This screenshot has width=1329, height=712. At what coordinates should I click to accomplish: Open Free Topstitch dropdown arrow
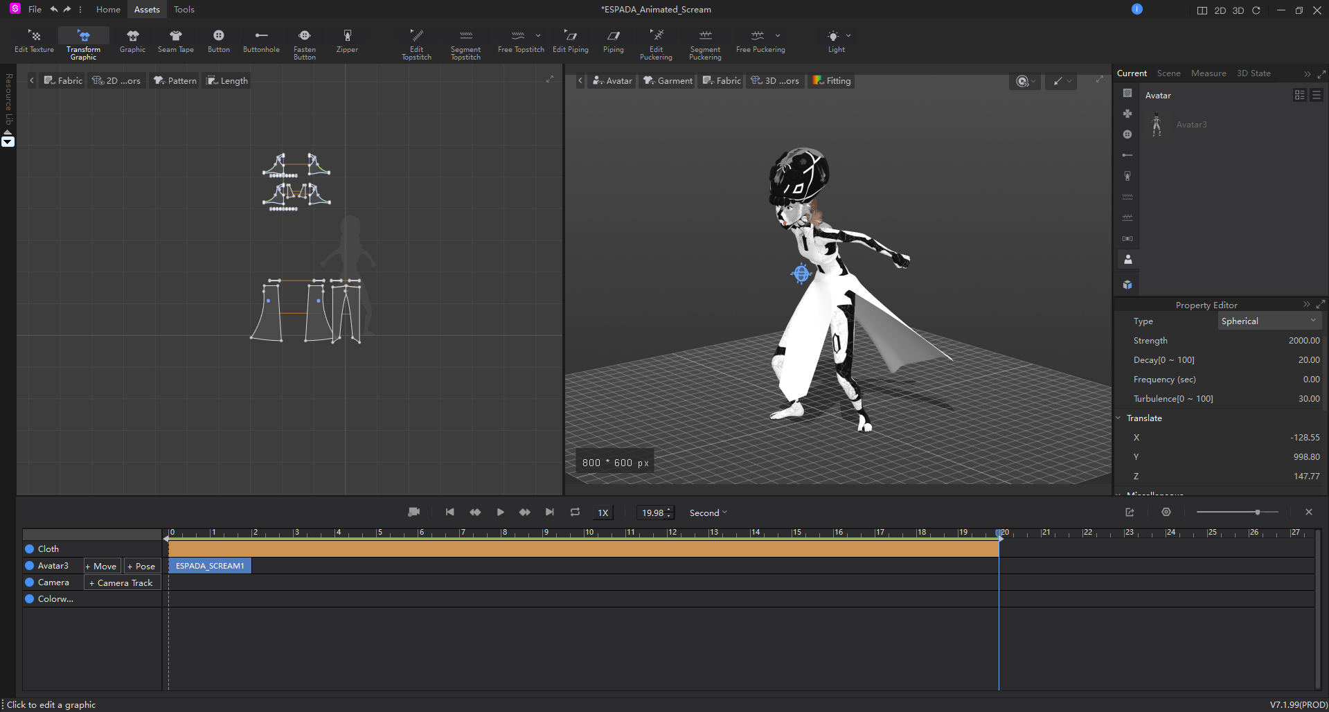point(538,35)
